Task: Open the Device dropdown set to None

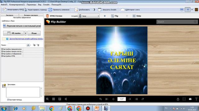Action: (x=89, y=16)
